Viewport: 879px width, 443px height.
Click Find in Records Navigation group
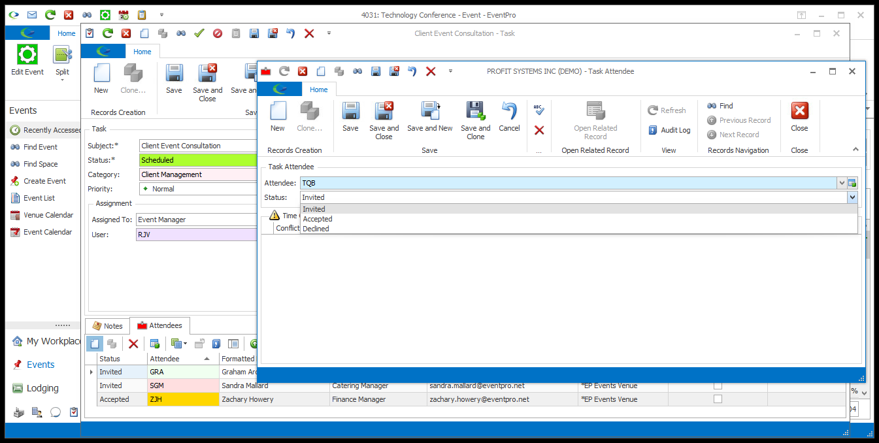point(720,106)
